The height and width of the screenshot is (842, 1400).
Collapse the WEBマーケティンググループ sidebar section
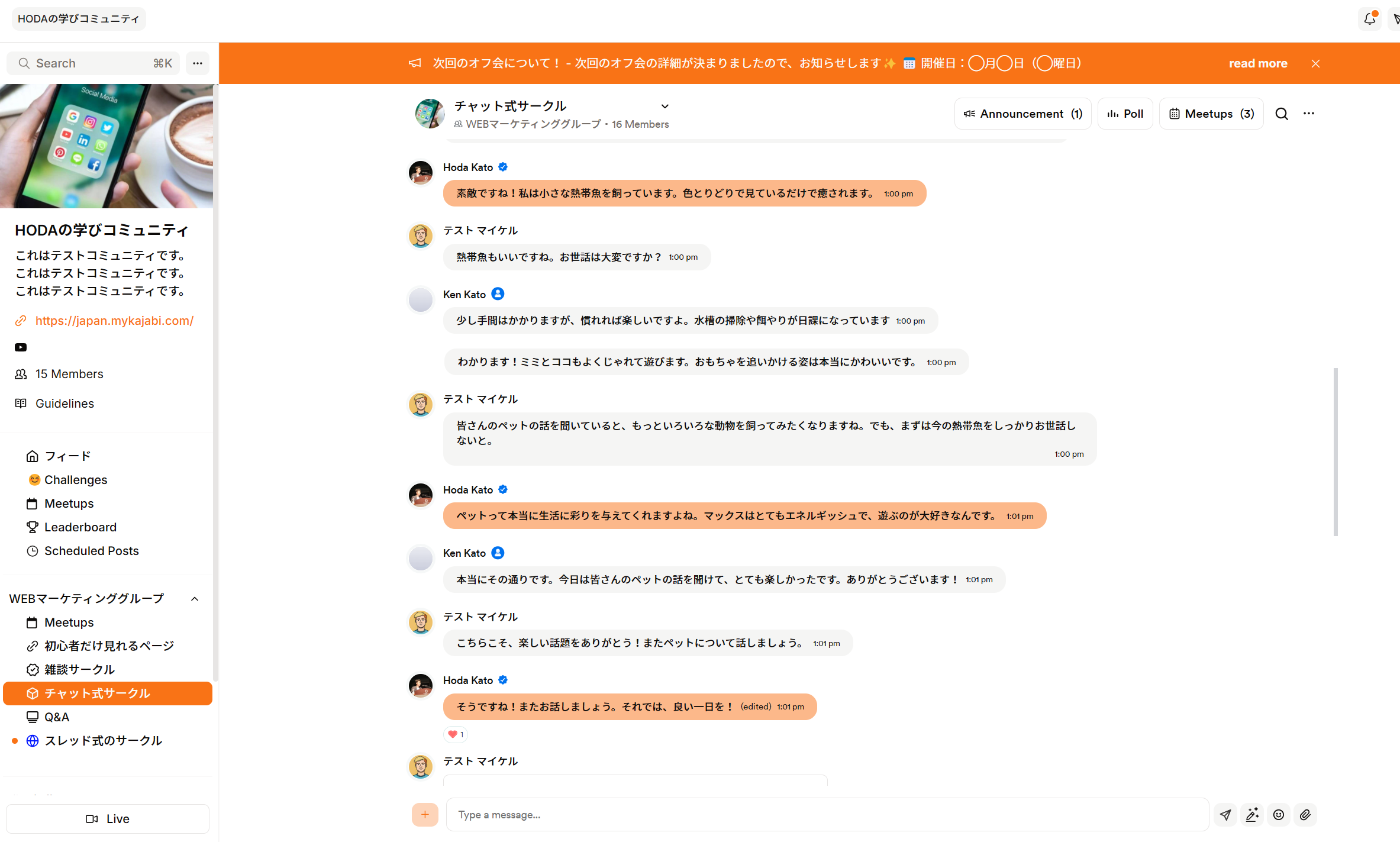pos(195,599)
